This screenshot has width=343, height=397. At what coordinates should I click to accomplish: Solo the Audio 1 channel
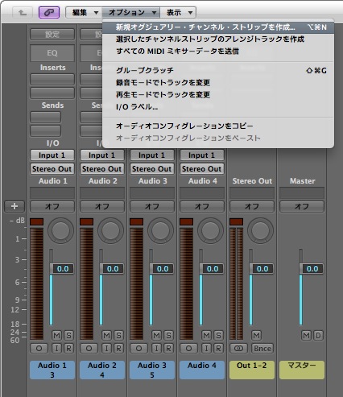click(x=68, y=335)
